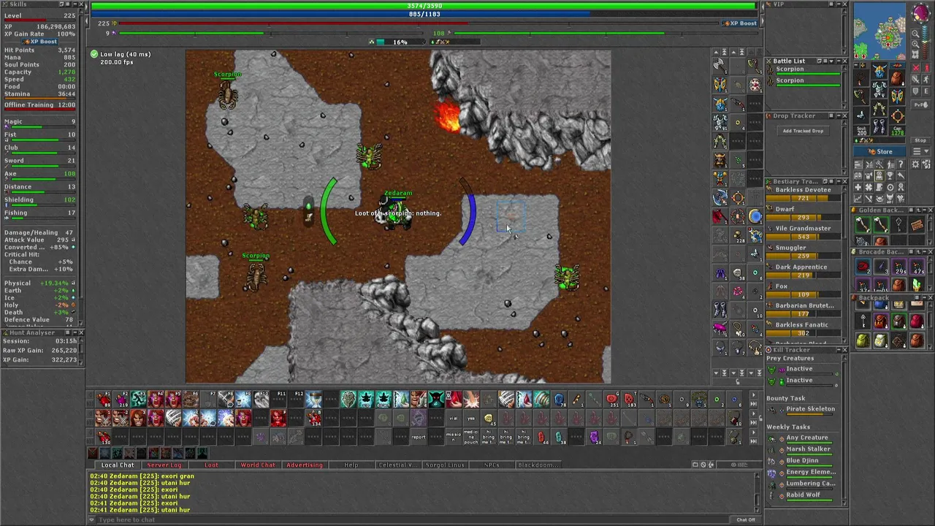Click the chat console scrollbar
The height and width of the screenshot is (526, 935).
point(756,491)
